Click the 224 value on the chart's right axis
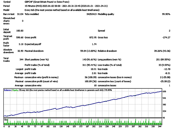Viewport: 173px width, 129px height. click(x=164, y=111)
